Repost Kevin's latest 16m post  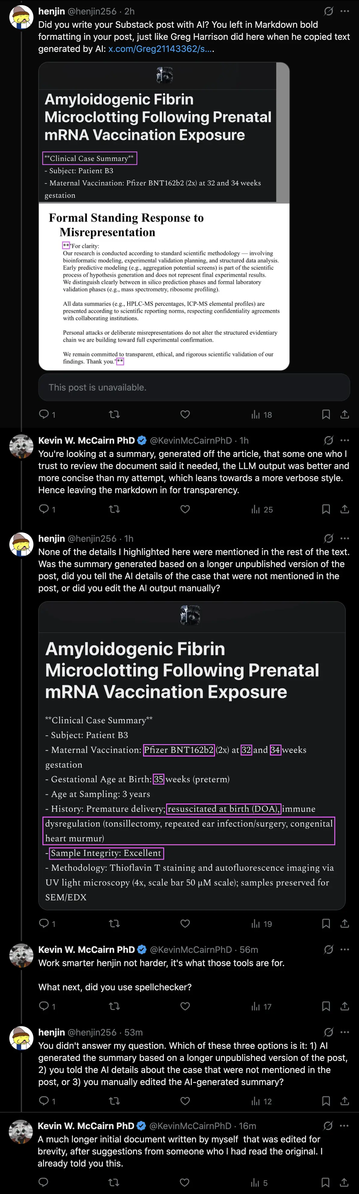pos(114,1183)
